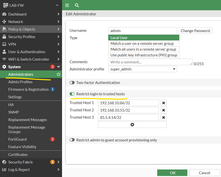Click the Comments text area

coord(150,62)
